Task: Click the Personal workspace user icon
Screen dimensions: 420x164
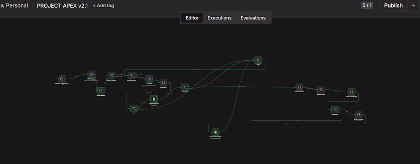Action: [x=2, y=6]
